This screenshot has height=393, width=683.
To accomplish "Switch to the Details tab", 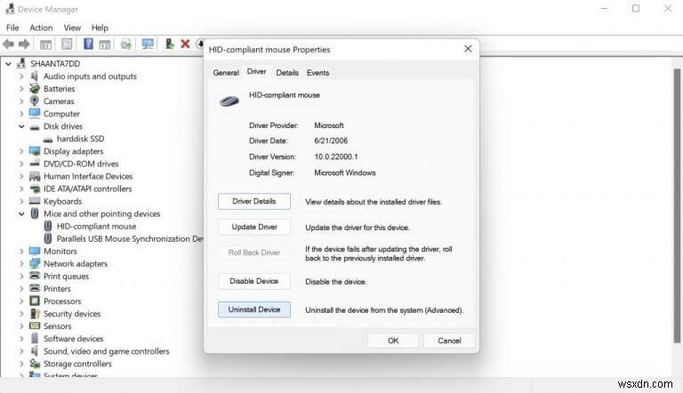I will pos(287,73).
